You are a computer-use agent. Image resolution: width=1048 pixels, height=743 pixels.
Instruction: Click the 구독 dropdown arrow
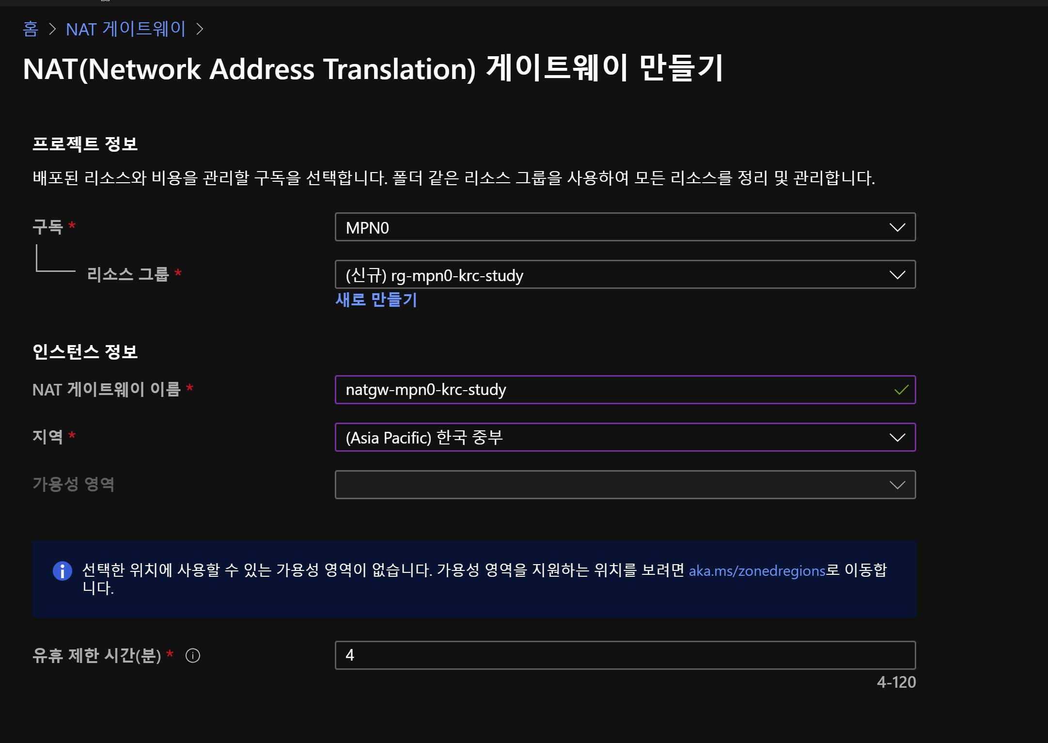coord(897,227)
